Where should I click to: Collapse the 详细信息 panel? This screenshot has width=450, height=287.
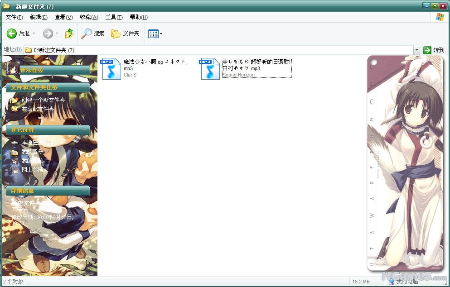tap(85, 191)
